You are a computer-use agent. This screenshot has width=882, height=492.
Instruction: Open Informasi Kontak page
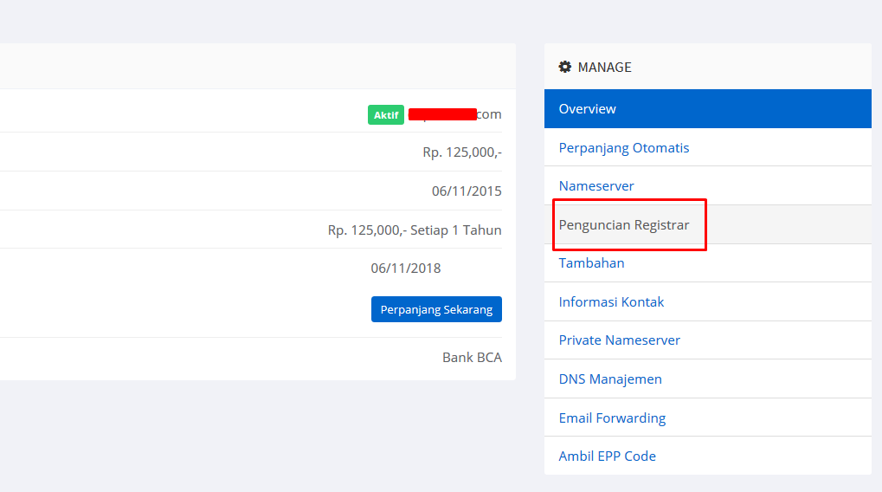pos(611,302)
